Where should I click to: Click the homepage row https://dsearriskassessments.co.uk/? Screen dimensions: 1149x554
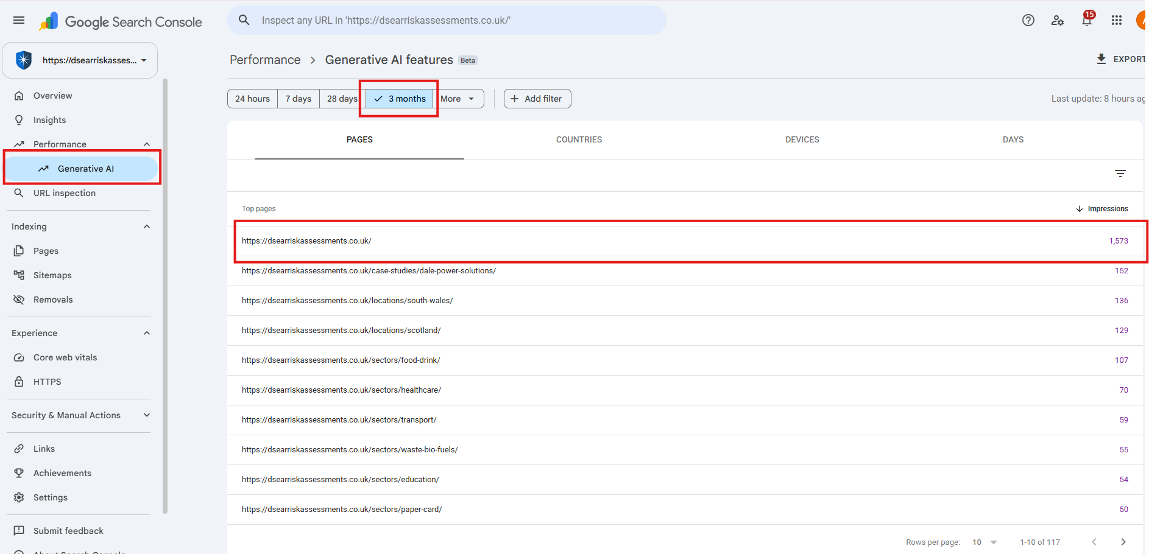pos(685,241)
